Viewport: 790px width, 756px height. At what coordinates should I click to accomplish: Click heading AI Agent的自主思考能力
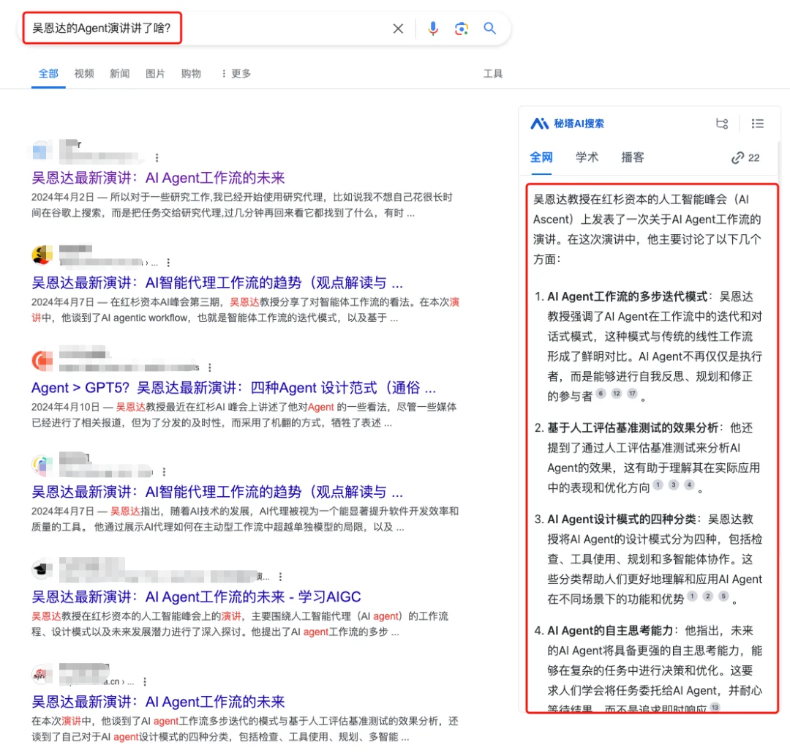point(610,631)
